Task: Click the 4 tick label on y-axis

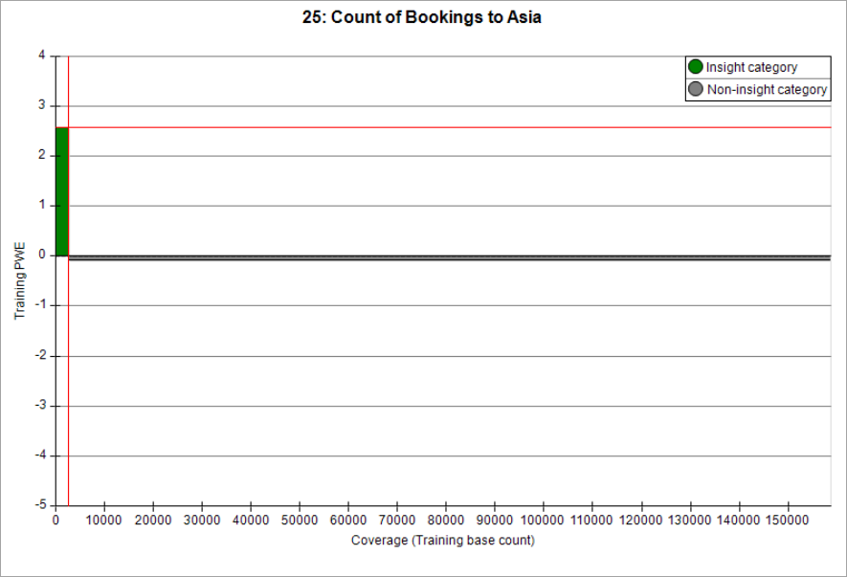Action: pos(41,55)
